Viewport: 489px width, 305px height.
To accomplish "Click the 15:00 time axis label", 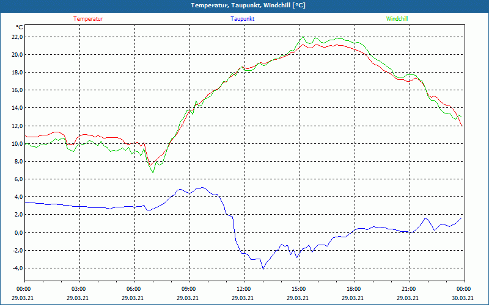I will (300, 289).
